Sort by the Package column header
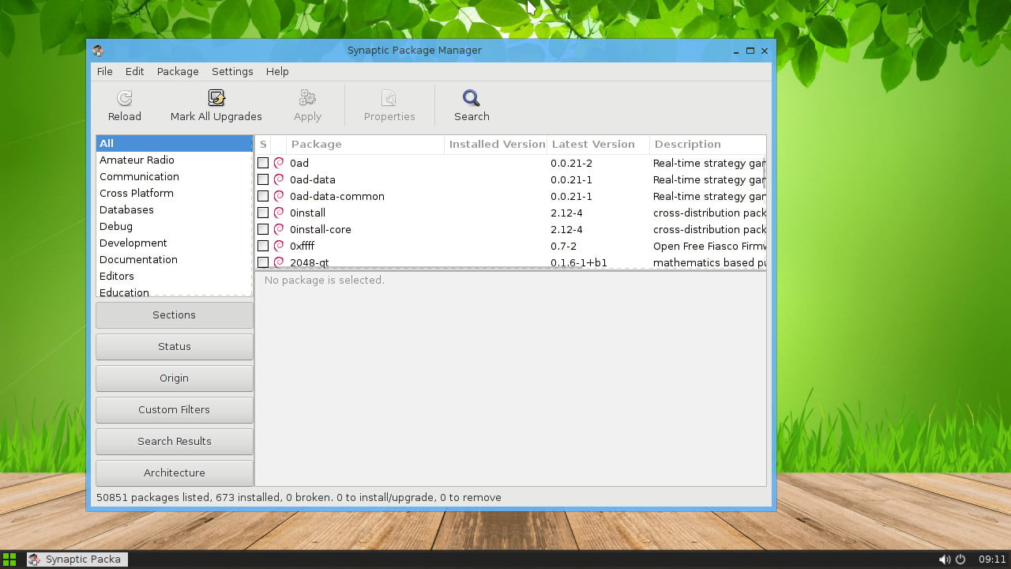Screen dimensions: 1011x569 (365, 145)
